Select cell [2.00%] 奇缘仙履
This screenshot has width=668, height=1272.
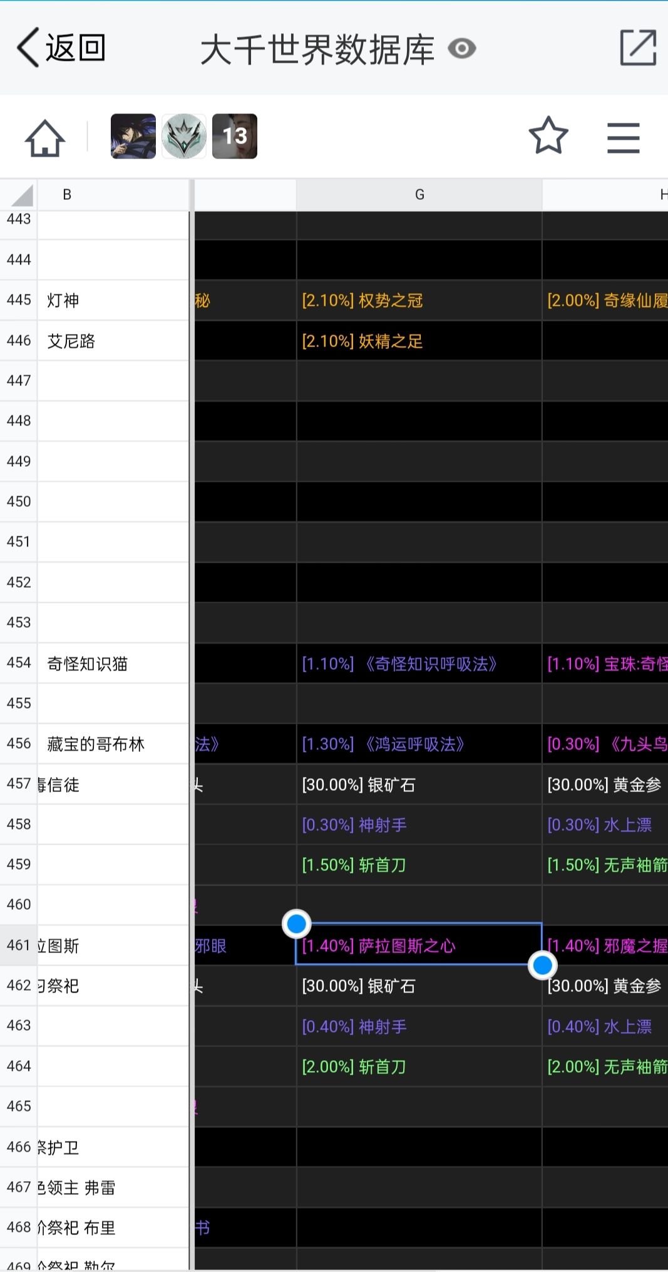coord(605,300)
